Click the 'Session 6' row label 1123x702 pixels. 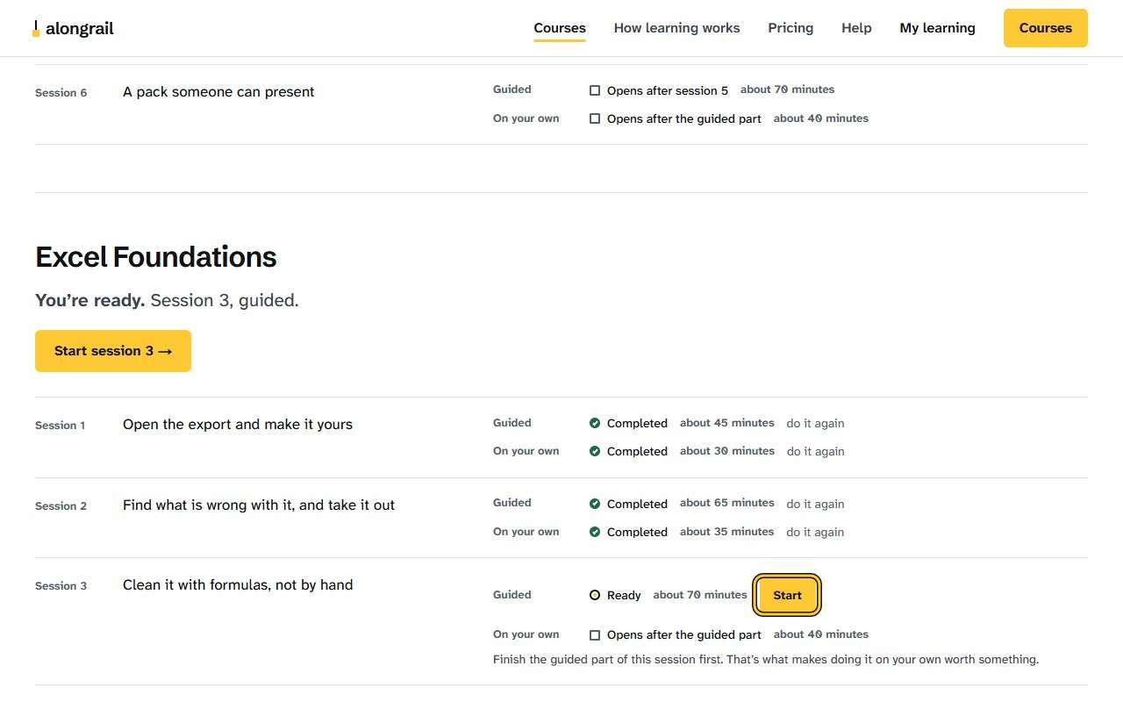61,93
